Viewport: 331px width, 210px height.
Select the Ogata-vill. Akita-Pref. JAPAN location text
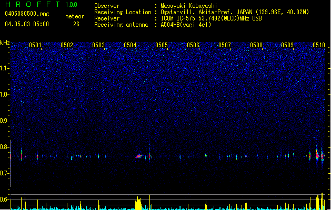[x=235, y=12]
